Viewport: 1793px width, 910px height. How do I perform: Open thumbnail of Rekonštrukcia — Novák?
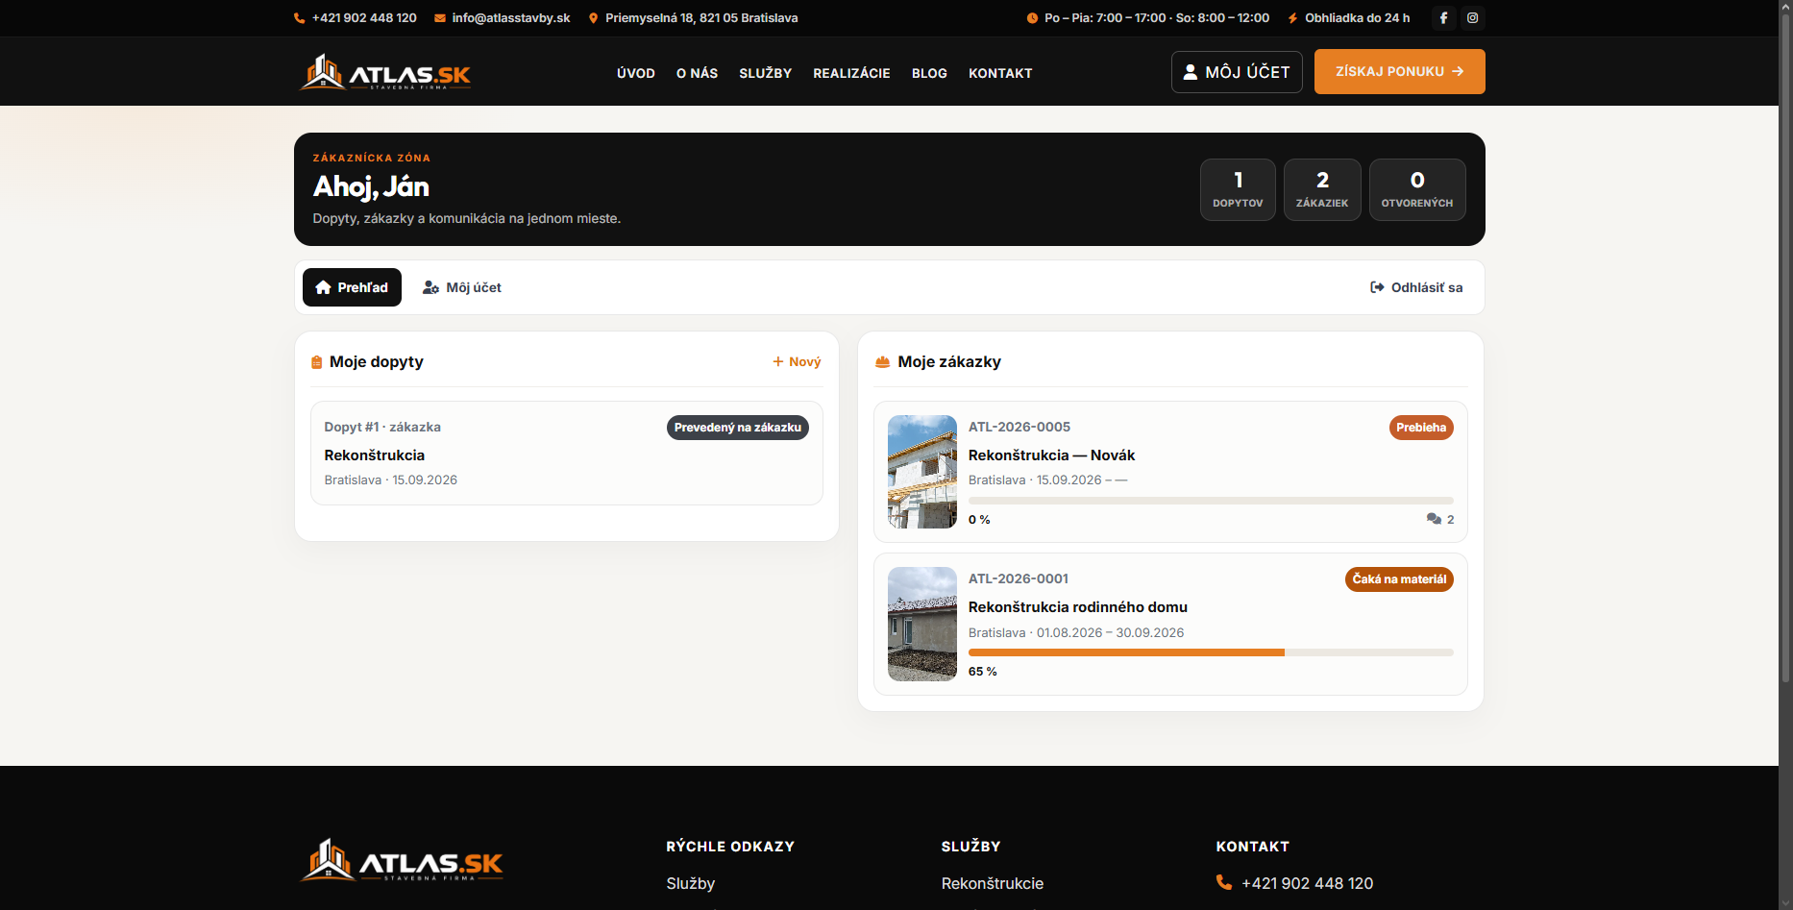pos(922,472)
